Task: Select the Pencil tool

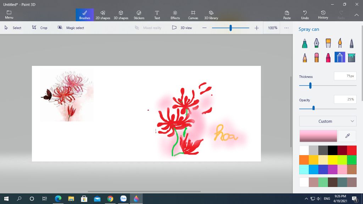Action: pos(305,57)
